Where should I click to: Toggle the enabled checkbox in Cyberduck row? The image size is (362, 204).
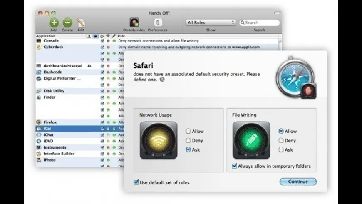pyautogui.click(x=102, y=47)
